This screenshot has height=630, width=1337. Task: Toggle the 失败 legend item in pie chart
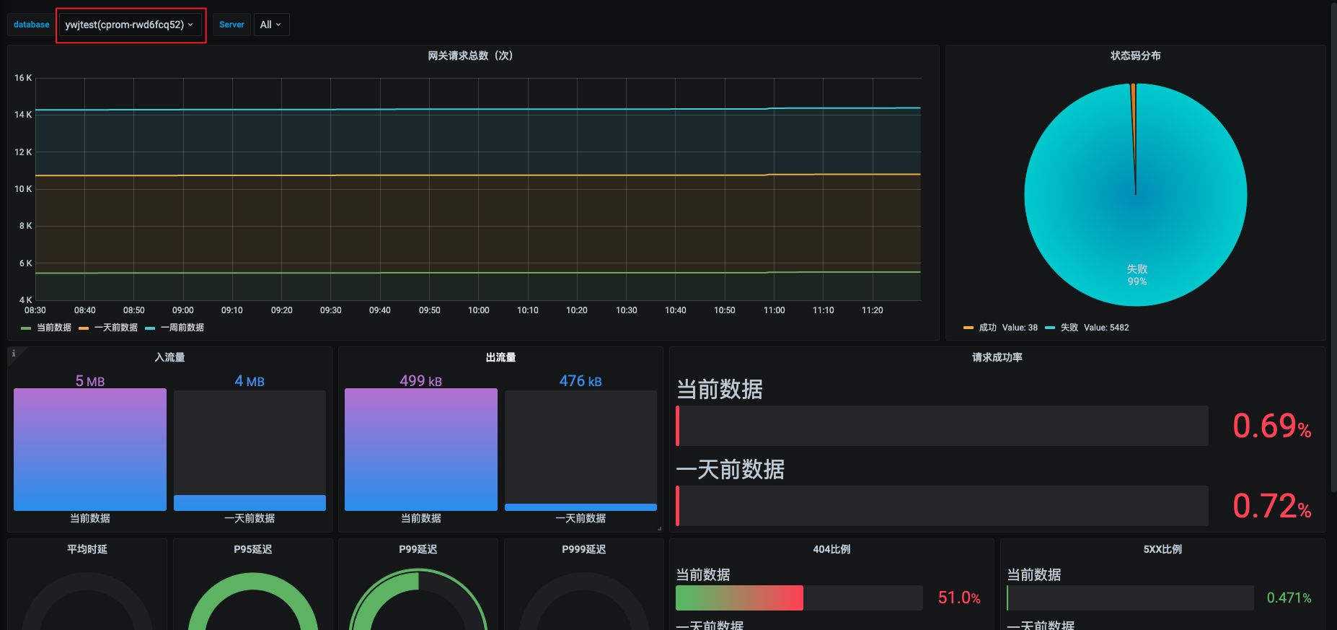coord(1069,328)
